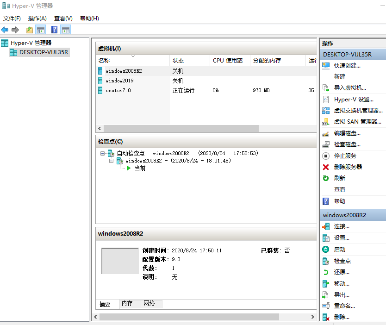The width and height of the screenshot is (386, 325).
Task: Switch to the 摘要 tab
Action: coord(105,304)
